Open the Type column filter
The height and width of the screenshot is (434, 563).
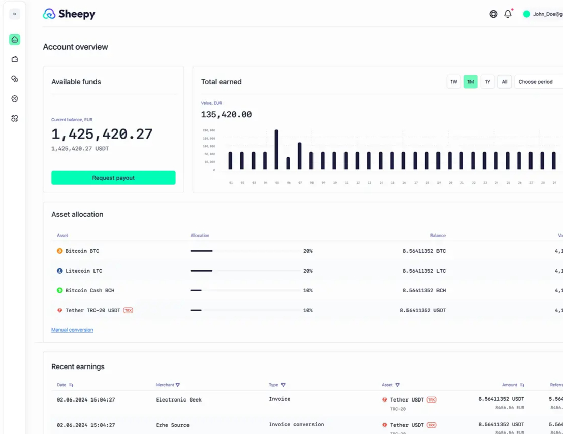tap(283, 385)
